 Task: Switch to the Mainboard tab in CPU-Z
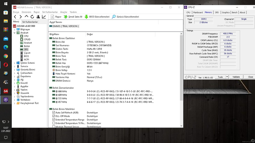tap(198, 12)
